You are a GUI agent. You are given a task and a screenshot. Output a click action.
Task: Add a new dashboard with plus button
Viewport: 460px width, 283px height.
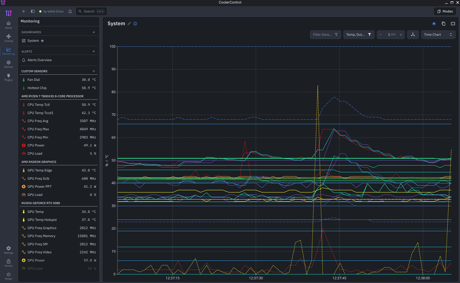click(x=94, y=32)
